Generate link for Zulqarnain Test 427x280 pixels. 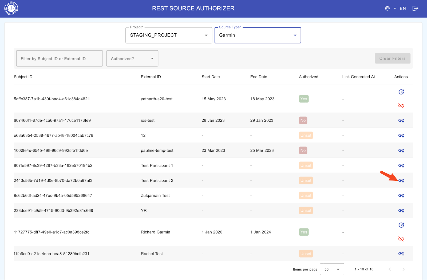pyautogui.click(x=401, y=196)
